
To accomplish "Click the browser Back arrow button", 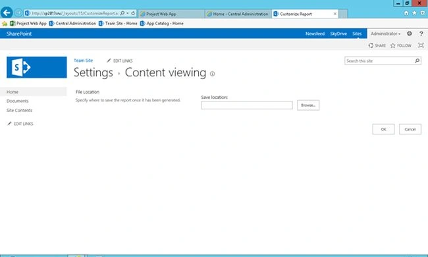I will 7,13.
